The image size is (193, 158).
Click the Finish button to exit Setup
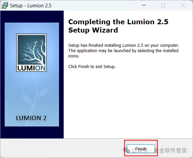click(x=141, y=149)
